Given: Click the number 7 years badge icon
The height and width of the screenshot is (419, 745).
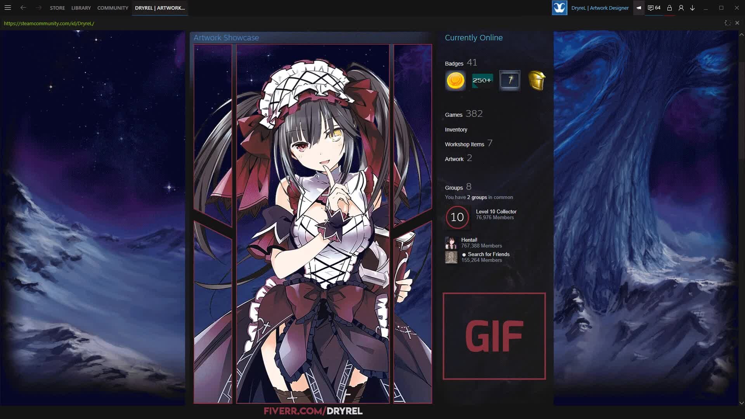Looking at the screenshot, I should click(509, 81).
